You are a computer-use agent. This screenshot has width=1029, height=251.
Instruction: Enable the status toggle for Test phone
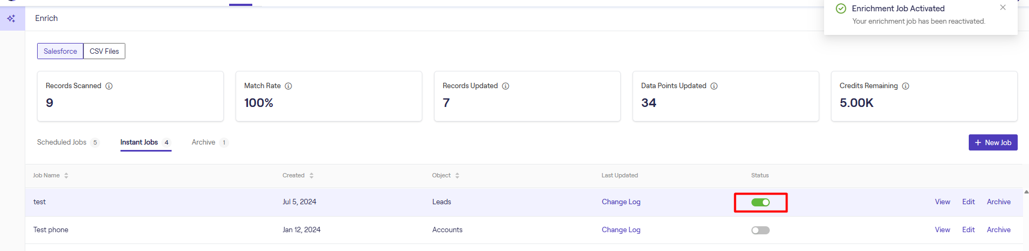[760, 231]
